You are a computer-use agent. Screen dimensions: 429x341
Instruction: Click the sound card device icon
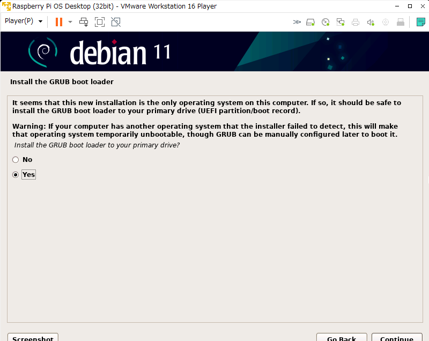371,22
